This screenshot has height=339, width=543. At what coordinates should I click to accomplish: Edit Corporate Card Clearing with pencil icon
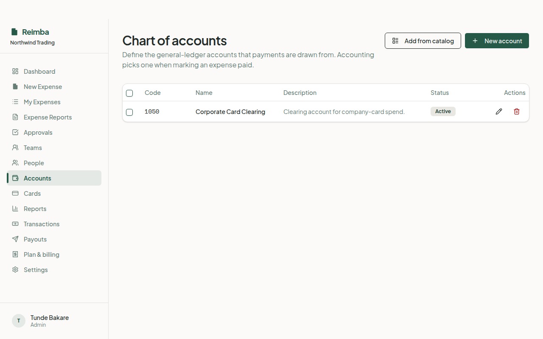499,111
